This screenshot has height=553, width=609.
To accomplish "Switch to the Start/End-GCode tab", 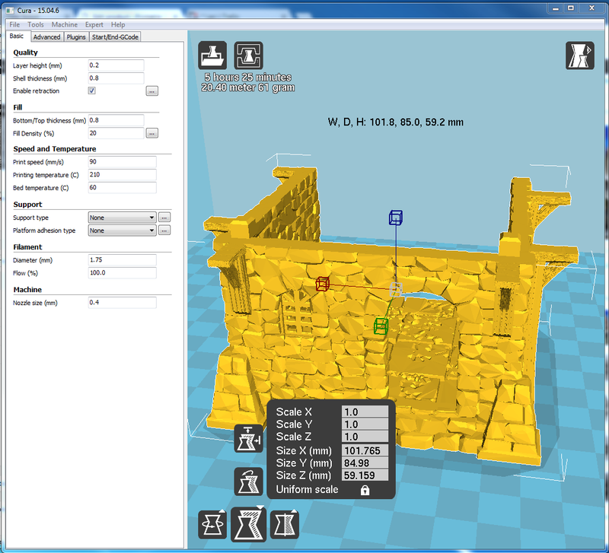I will tap(115, 37).
